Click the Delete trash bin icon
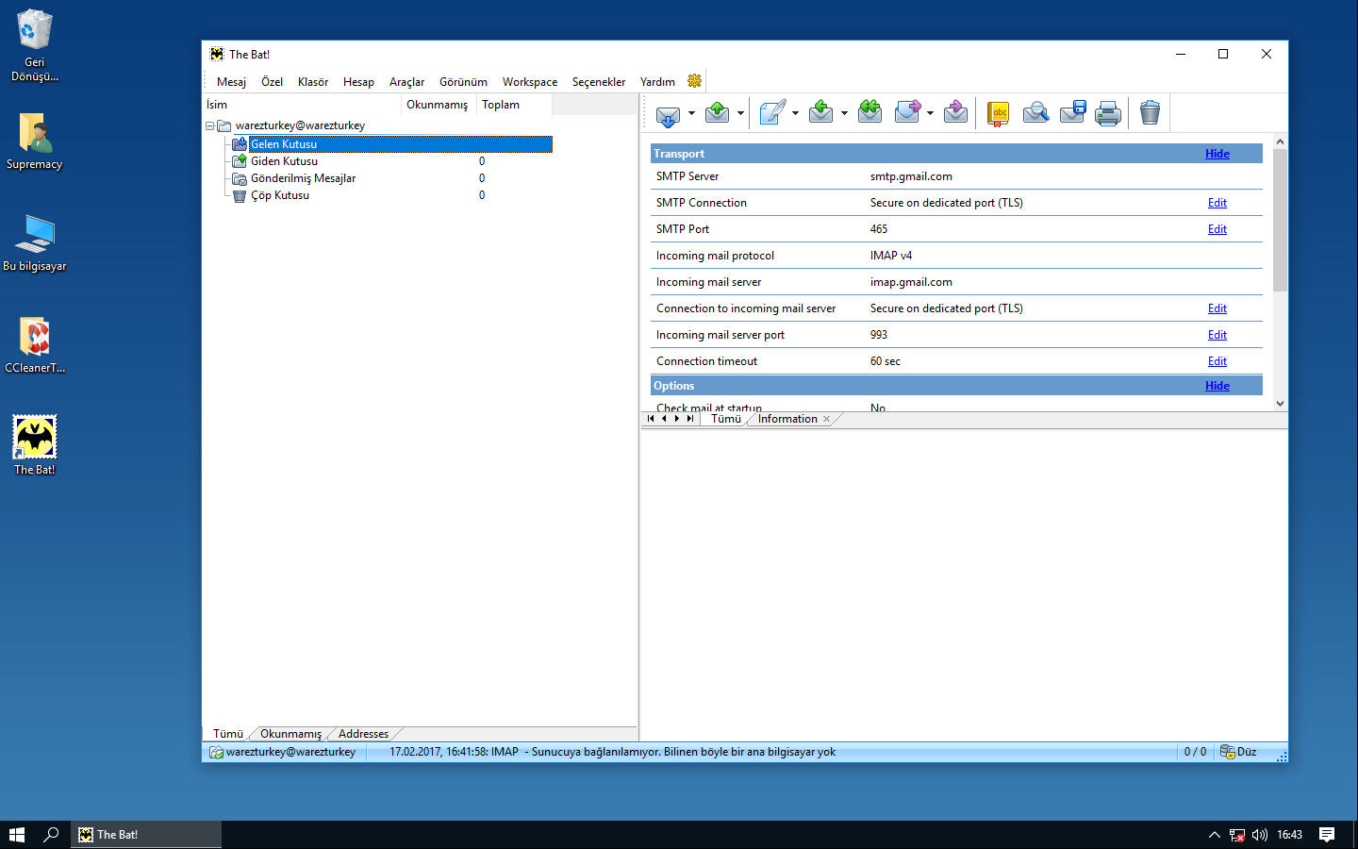 coord(1150,113)
